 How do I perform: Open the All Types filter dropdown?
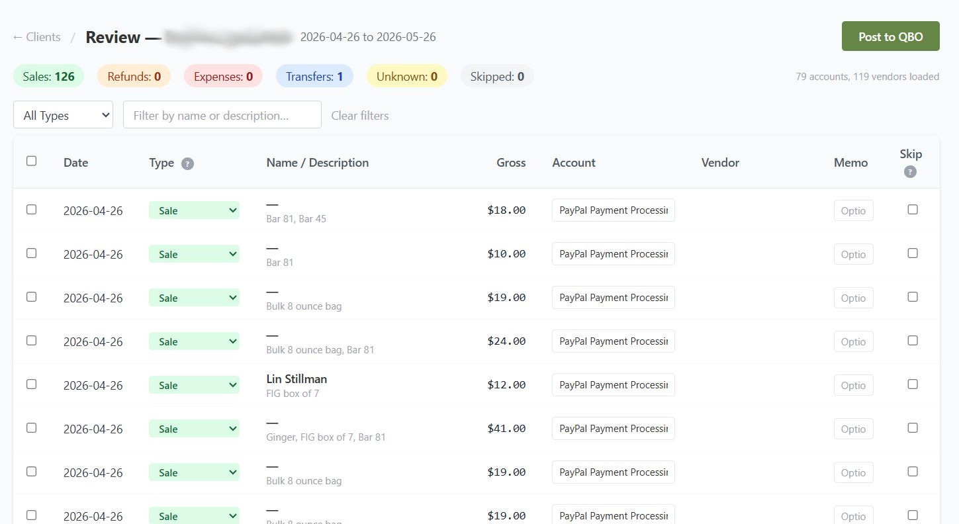click(x=63, y=115)
